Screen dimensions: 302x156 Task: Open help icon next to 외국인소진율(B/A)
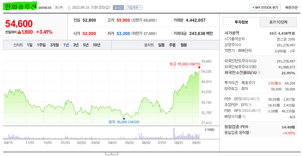tap(259, 73)
